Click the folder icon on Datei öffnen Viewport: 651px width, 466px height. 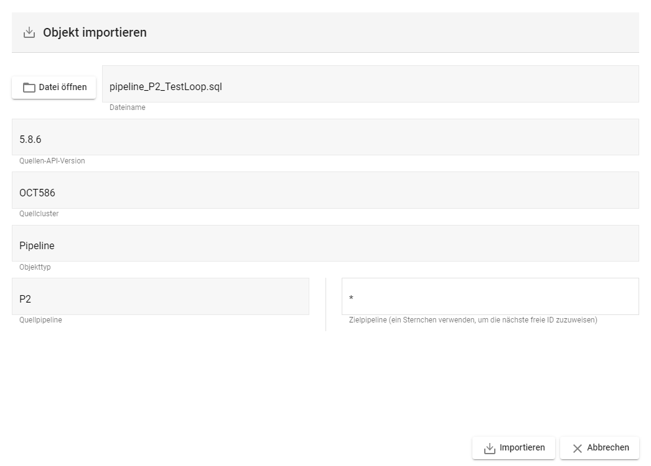(29, 88)
